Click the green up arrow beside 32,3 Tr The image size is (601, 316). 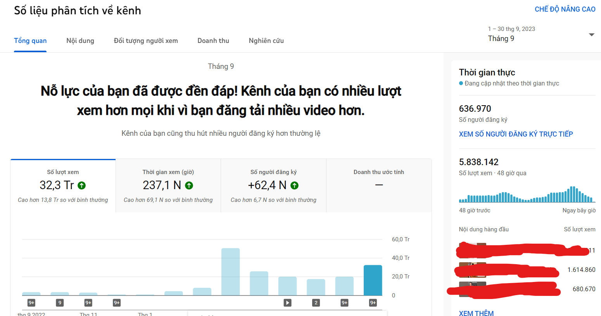click(81, 186)
